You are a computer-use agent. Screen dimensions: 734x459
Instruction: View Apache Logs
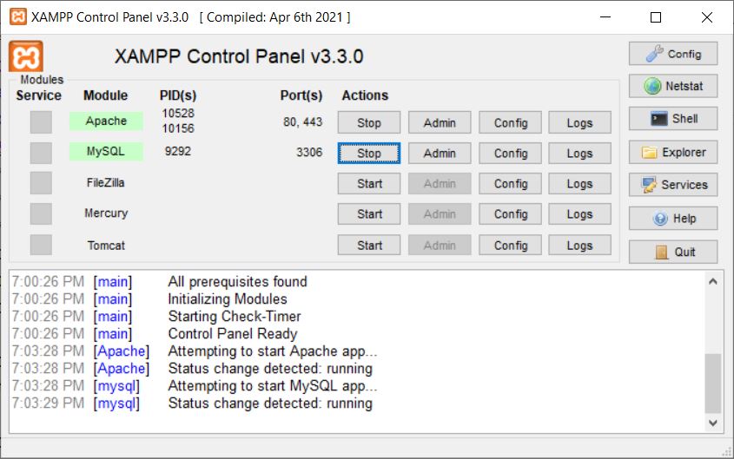point(579,122)
